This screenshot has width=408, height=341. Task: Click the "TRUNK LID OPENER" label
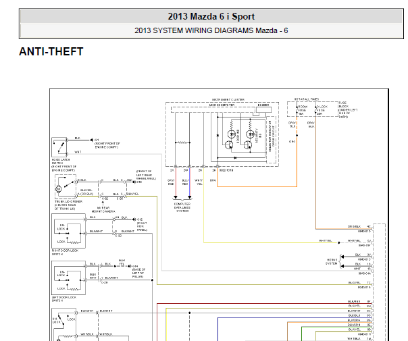pyautogui.click(x=68, y=205)
